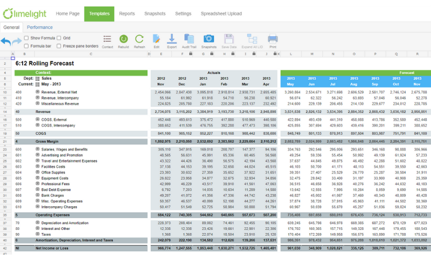Open the Current period list icon
The height and width of the screenshot is (259, 431).
click(x=38, y=85)
